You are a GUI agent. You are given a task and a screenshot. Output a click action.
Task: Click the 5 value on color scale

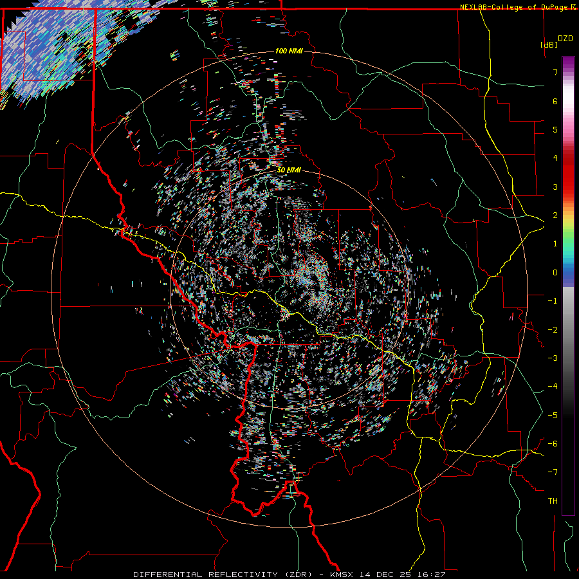click(x=555, y=129)
